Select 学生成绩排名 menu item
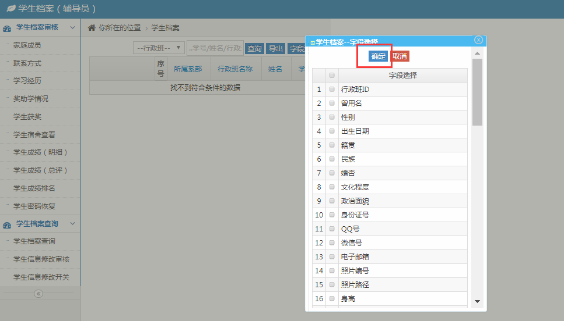This screenshot has height=321, width=564. [34, 188]
